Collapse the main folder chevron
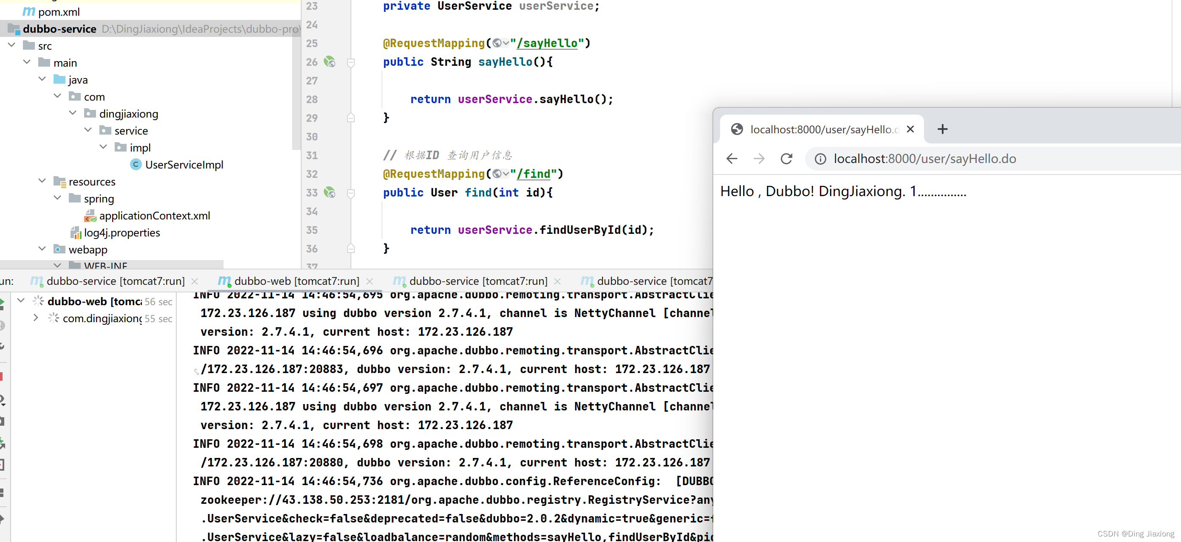Viewport: 1181px width, 542px height. (x=27, y=62)
